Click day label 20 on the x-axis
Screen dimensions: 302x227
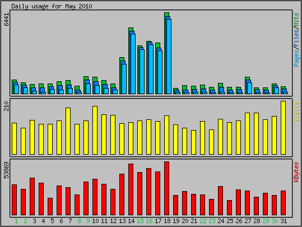click(185, 221)
